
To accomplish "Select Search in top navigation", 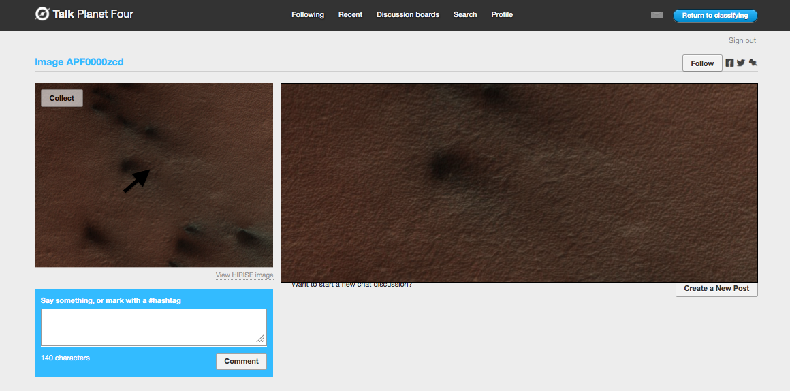I will (x=465, y=14).
